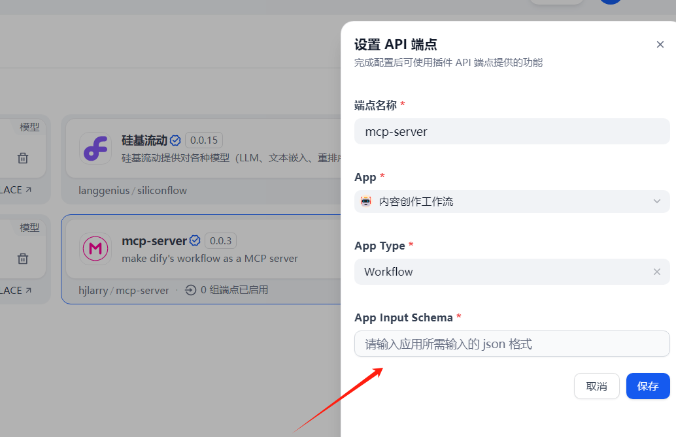Image resolution: width=676 pixels, height=437 pixels.
Task: Click make dify's workflow as a MCP server description
Action: [209, 259]
